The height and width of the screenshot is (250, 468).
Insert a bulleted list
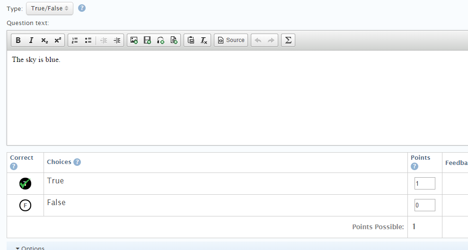(x=88, y=40)
